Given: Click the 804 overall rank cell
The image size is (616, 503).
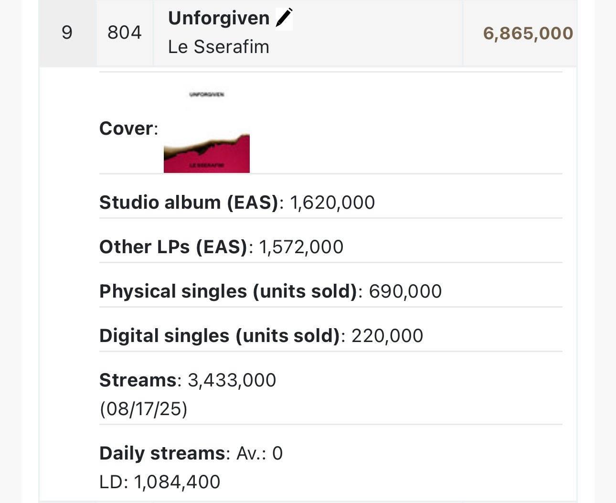Looking at the screenshot, I should click(x=125, y=33).
